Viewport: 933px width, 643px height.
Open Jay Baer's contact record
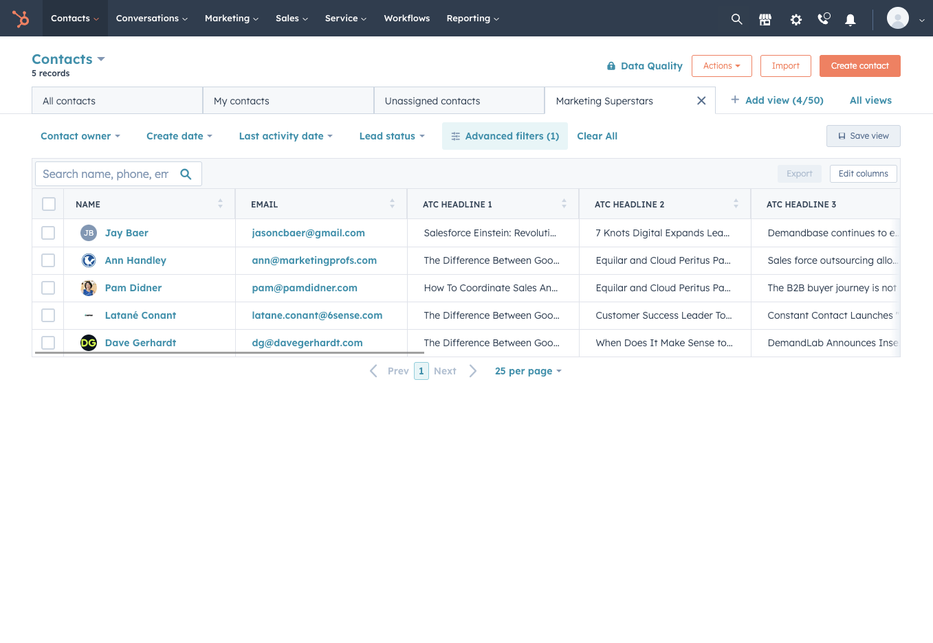click(127, 233)
